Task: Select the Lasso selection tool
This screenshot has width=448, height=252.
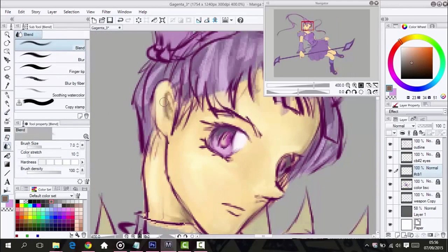Action: click(x=7, y=69)
